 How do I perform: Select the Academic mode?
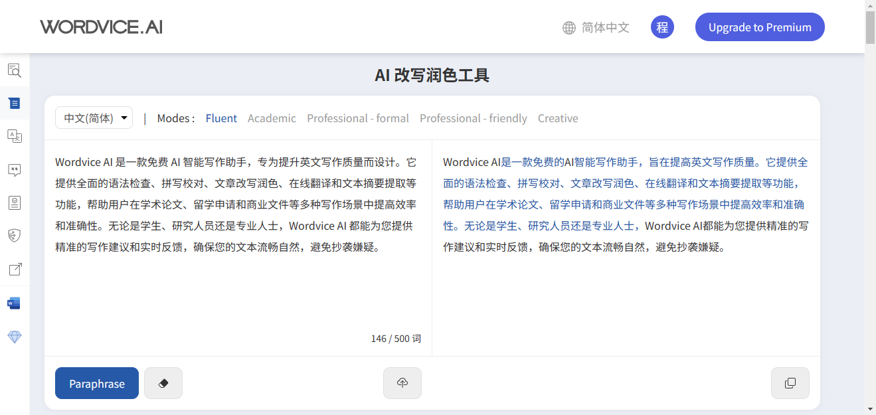tap(272, 118)
